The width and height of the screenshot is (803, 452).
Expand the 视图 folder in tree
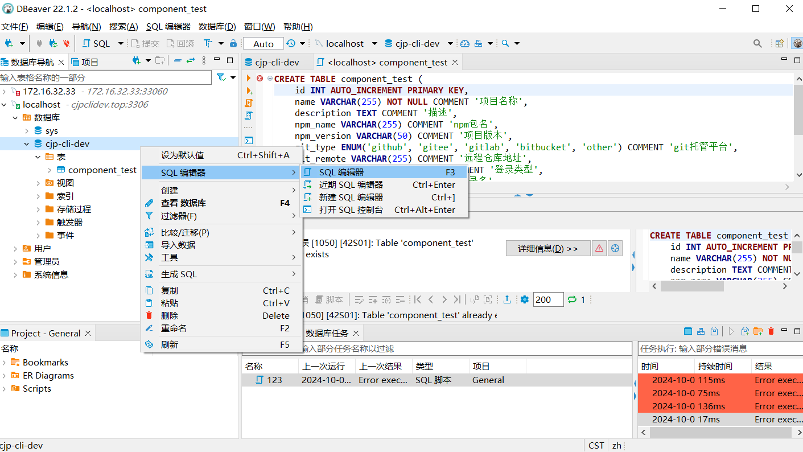pos(38,183)
